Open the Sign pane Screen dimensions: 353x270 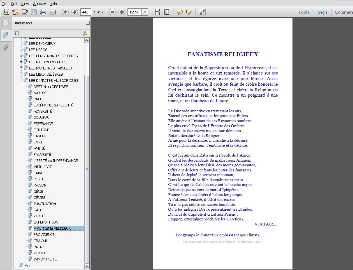pyautogui.click(x=322, y=12)
